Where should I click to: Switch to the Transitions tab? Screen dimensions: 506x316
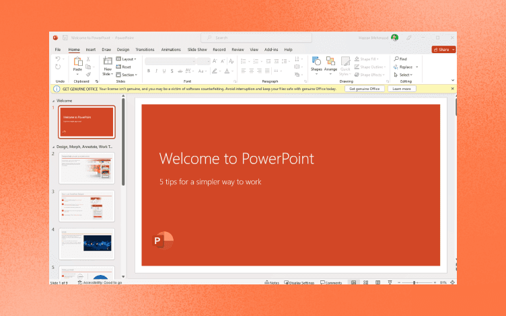click(x=145, y=49)
